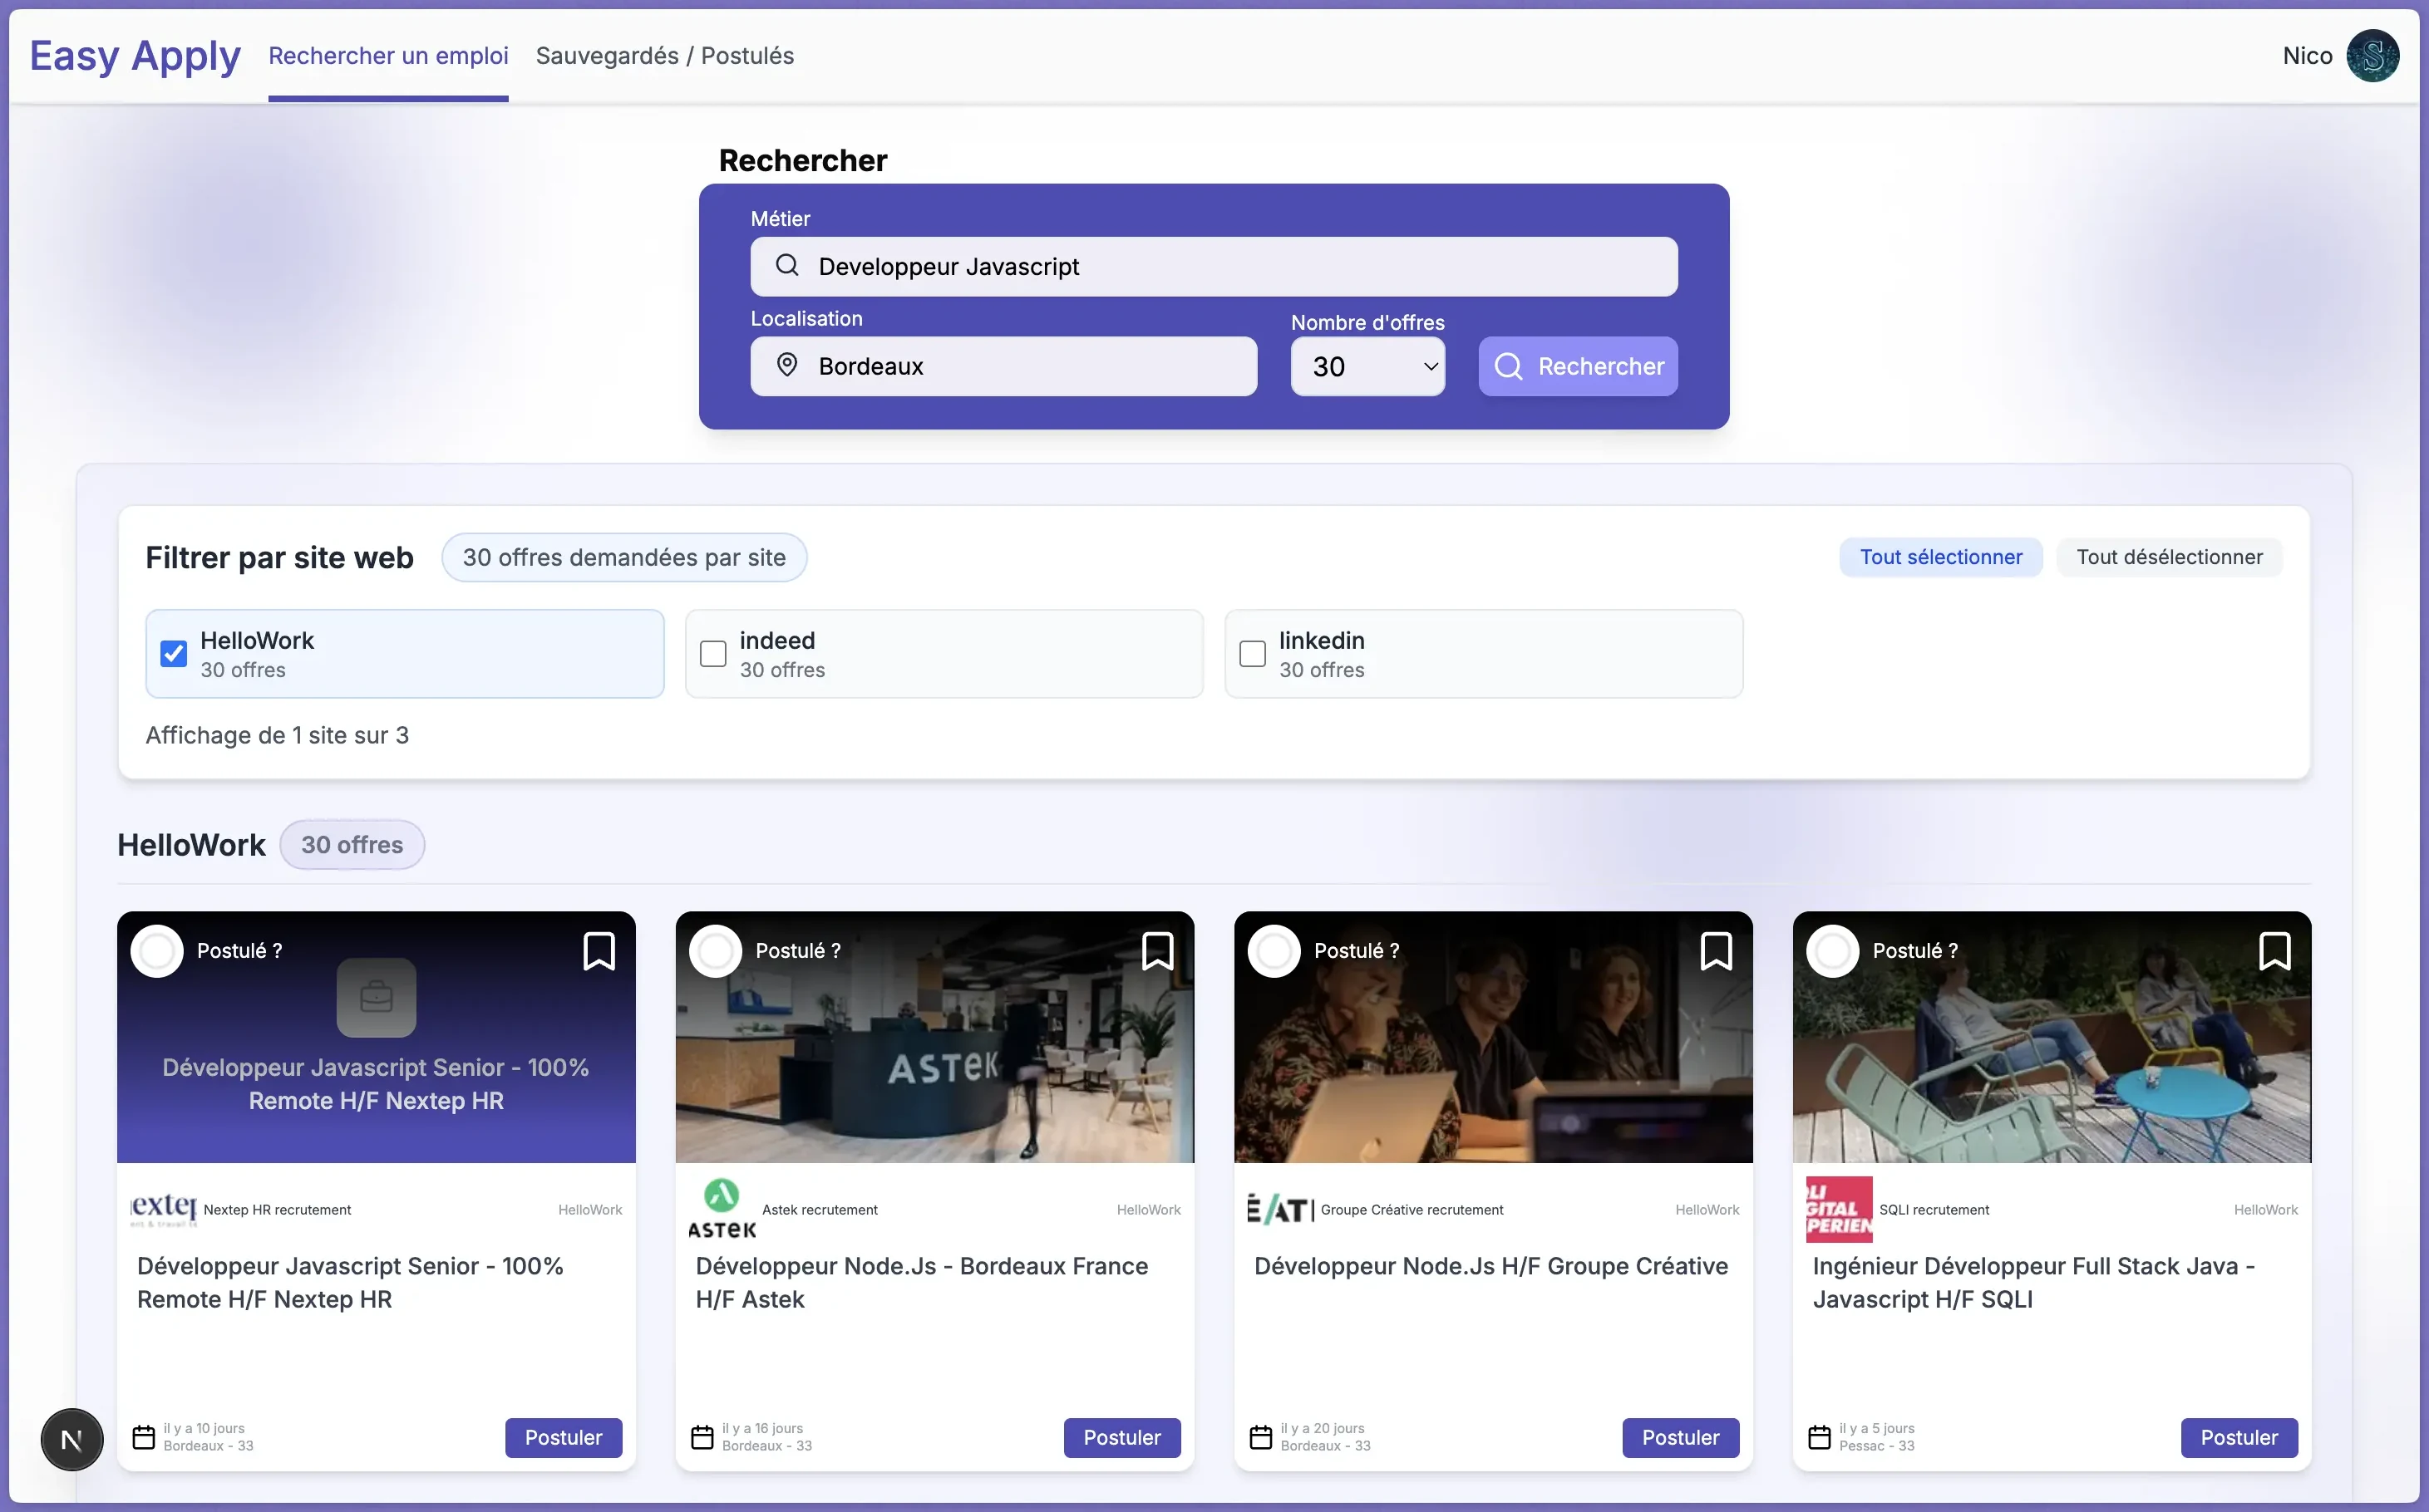Click the Nico profile avatar
2429x1512 pixels.
[2373, 56]
